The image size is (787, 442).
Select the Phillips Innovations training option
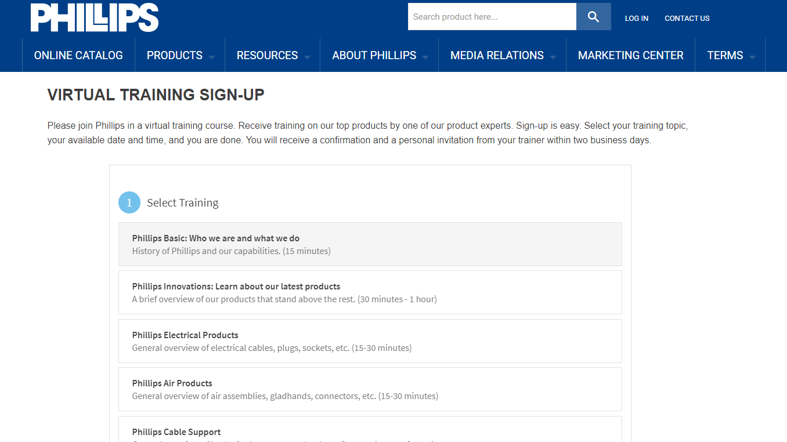(x=370, y=292)
